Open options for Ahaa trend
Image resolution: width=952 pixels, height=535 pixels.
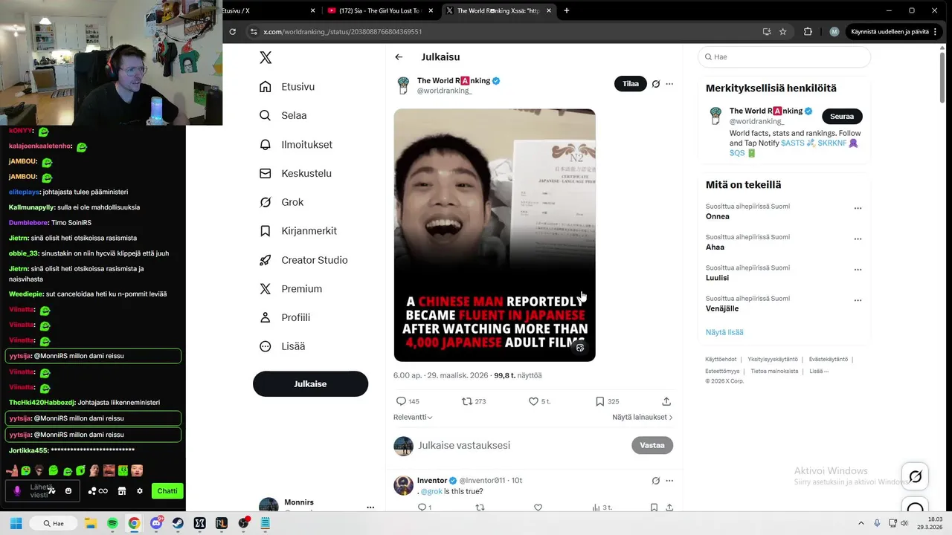click(858, 239)
